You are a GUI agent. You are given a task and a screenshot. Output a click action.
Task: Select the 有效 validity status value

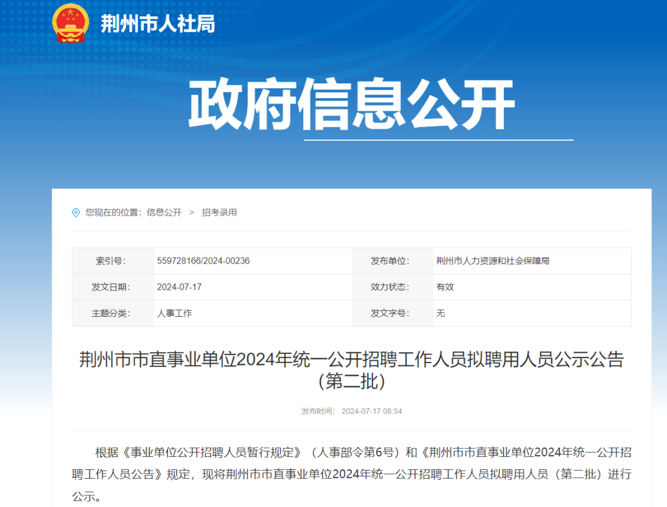point(445,287)
